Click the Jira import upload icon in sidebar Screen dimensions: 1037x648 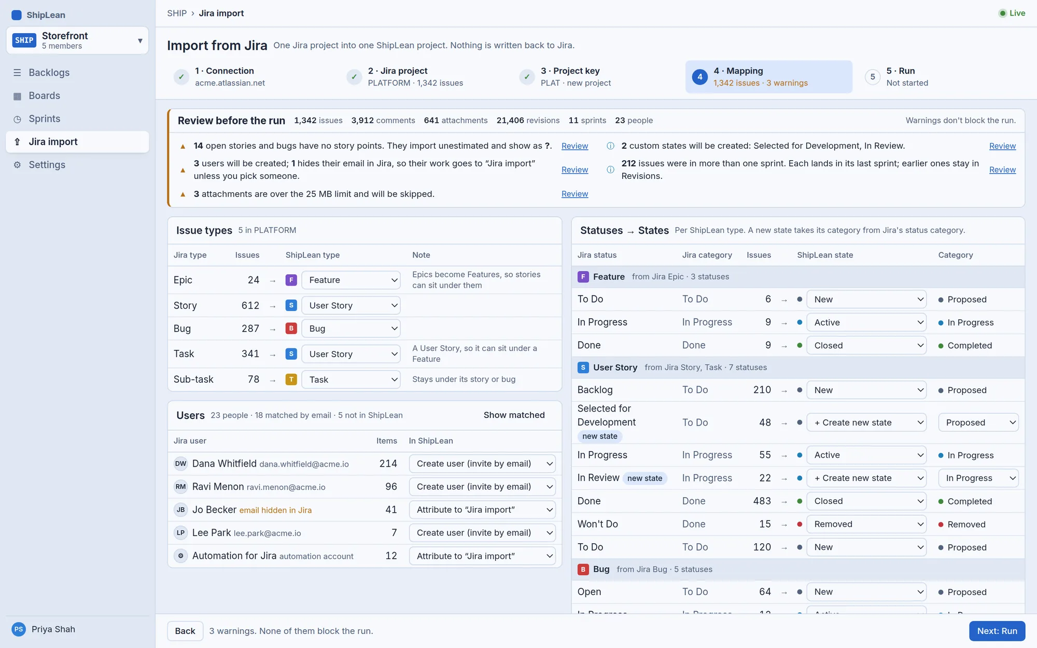(17, 142)
